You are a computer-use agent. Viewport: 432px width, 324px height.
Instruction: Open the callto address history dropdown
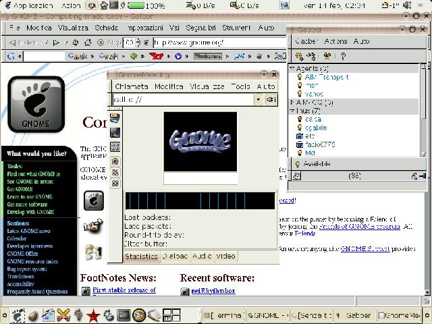[258, 99]
